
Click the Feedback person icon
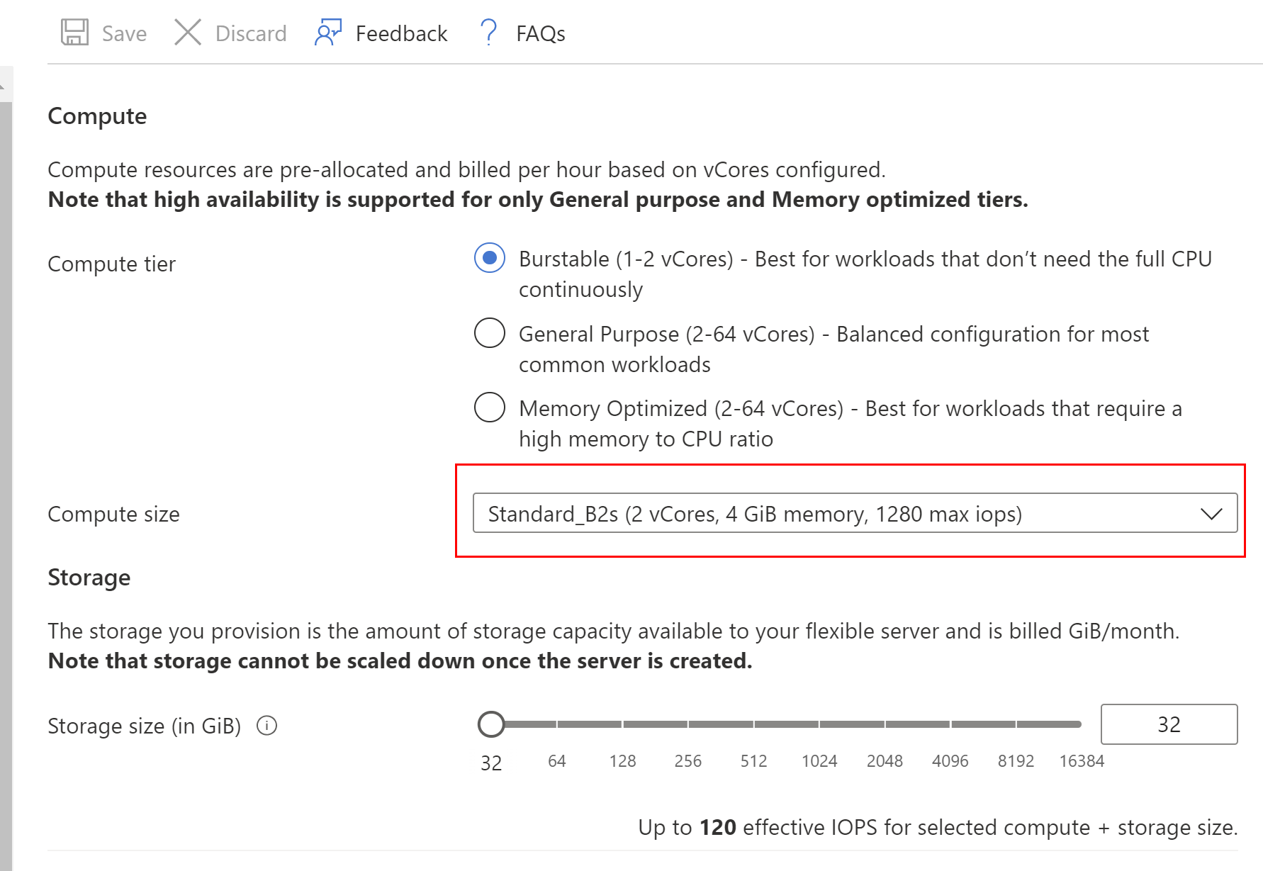[328, 33]
